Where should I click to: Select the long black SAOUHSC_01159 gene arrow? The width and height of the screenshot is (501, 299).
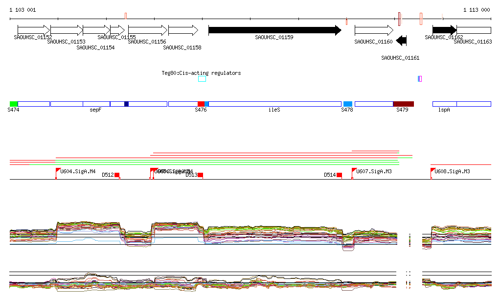click(275, 30)
